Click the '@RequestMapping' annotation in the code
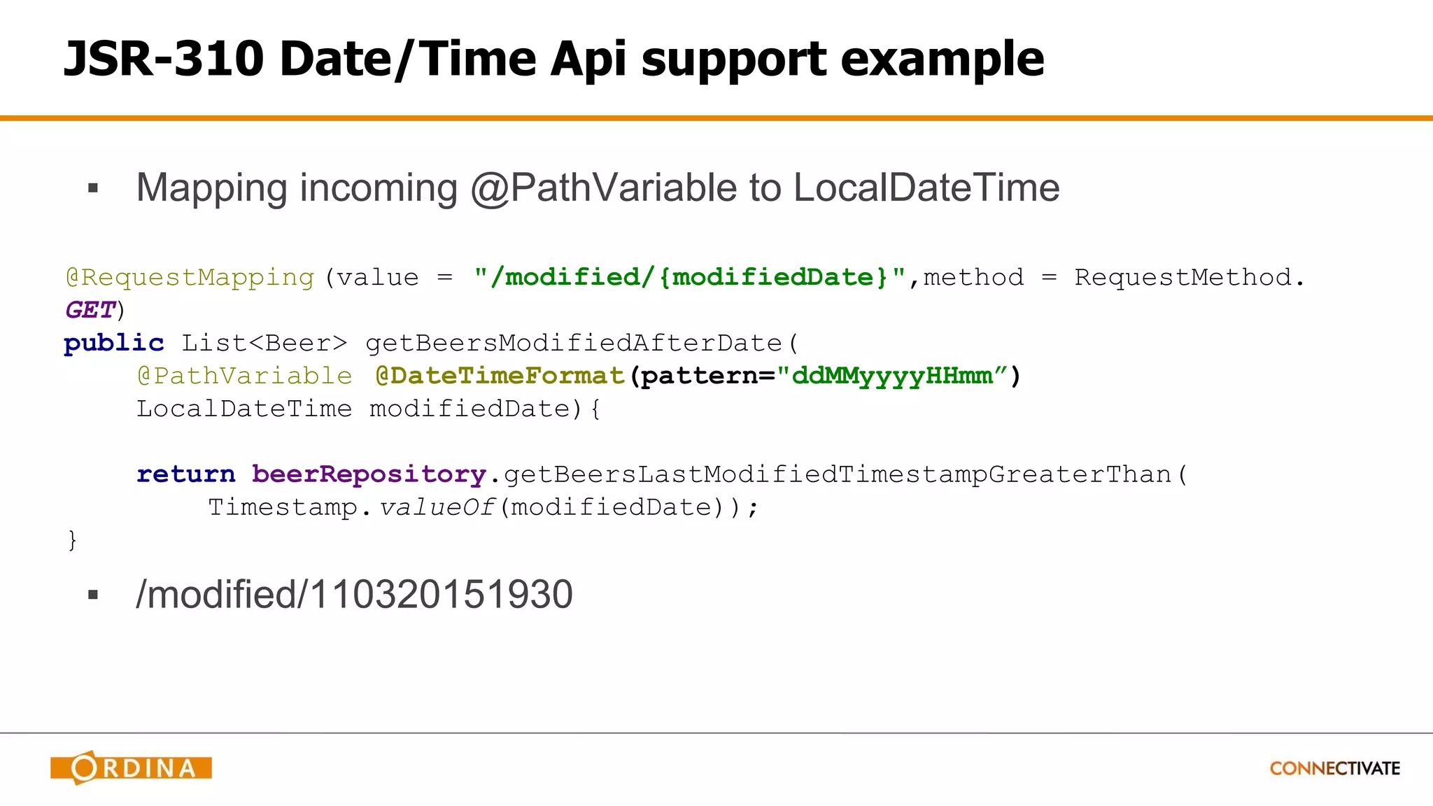 tap(190, 278)
